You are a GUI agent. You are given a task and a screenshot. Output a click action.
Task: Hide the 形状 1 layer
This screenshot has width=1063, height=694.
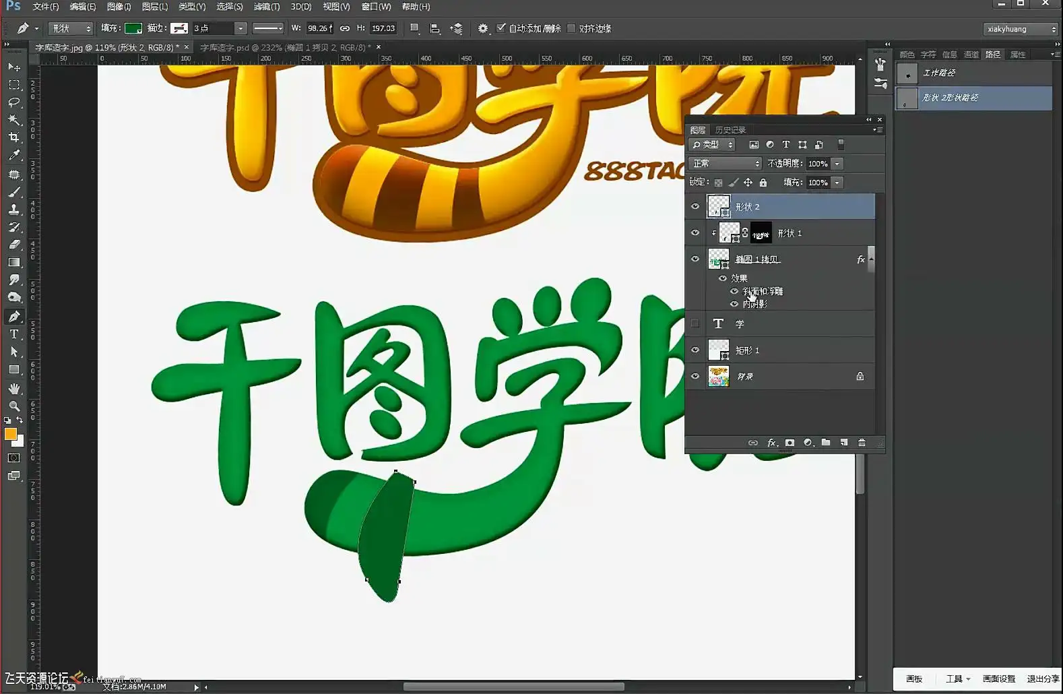[695, 233]
